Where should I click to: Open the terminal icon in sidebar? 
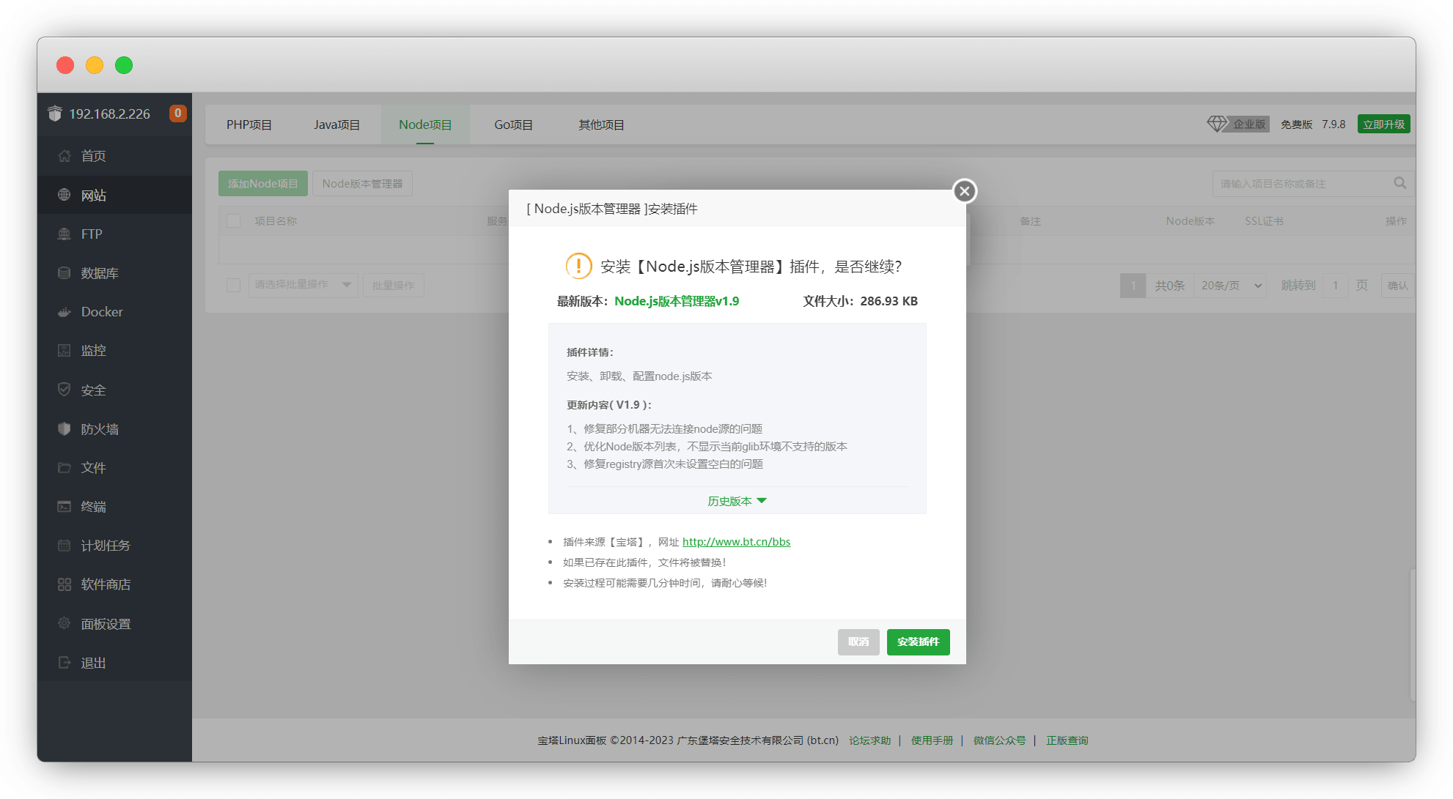point(65,507)
